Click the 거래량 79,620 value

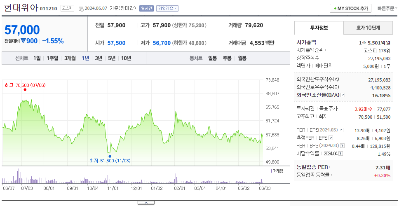[x=254, y=26]
